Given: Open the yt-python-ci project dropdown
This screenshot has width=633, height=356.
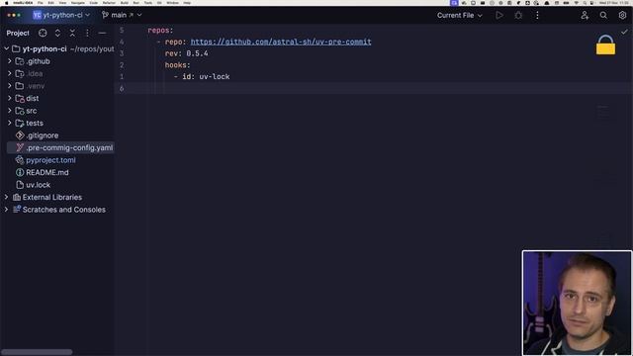Looking at the screenshot, I should coord(61,15).
